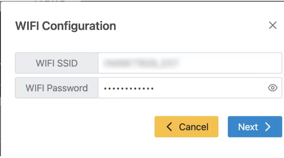
Task: Proceed with the blue Next button
Action: pyautogui.click(x=254, y=127)
